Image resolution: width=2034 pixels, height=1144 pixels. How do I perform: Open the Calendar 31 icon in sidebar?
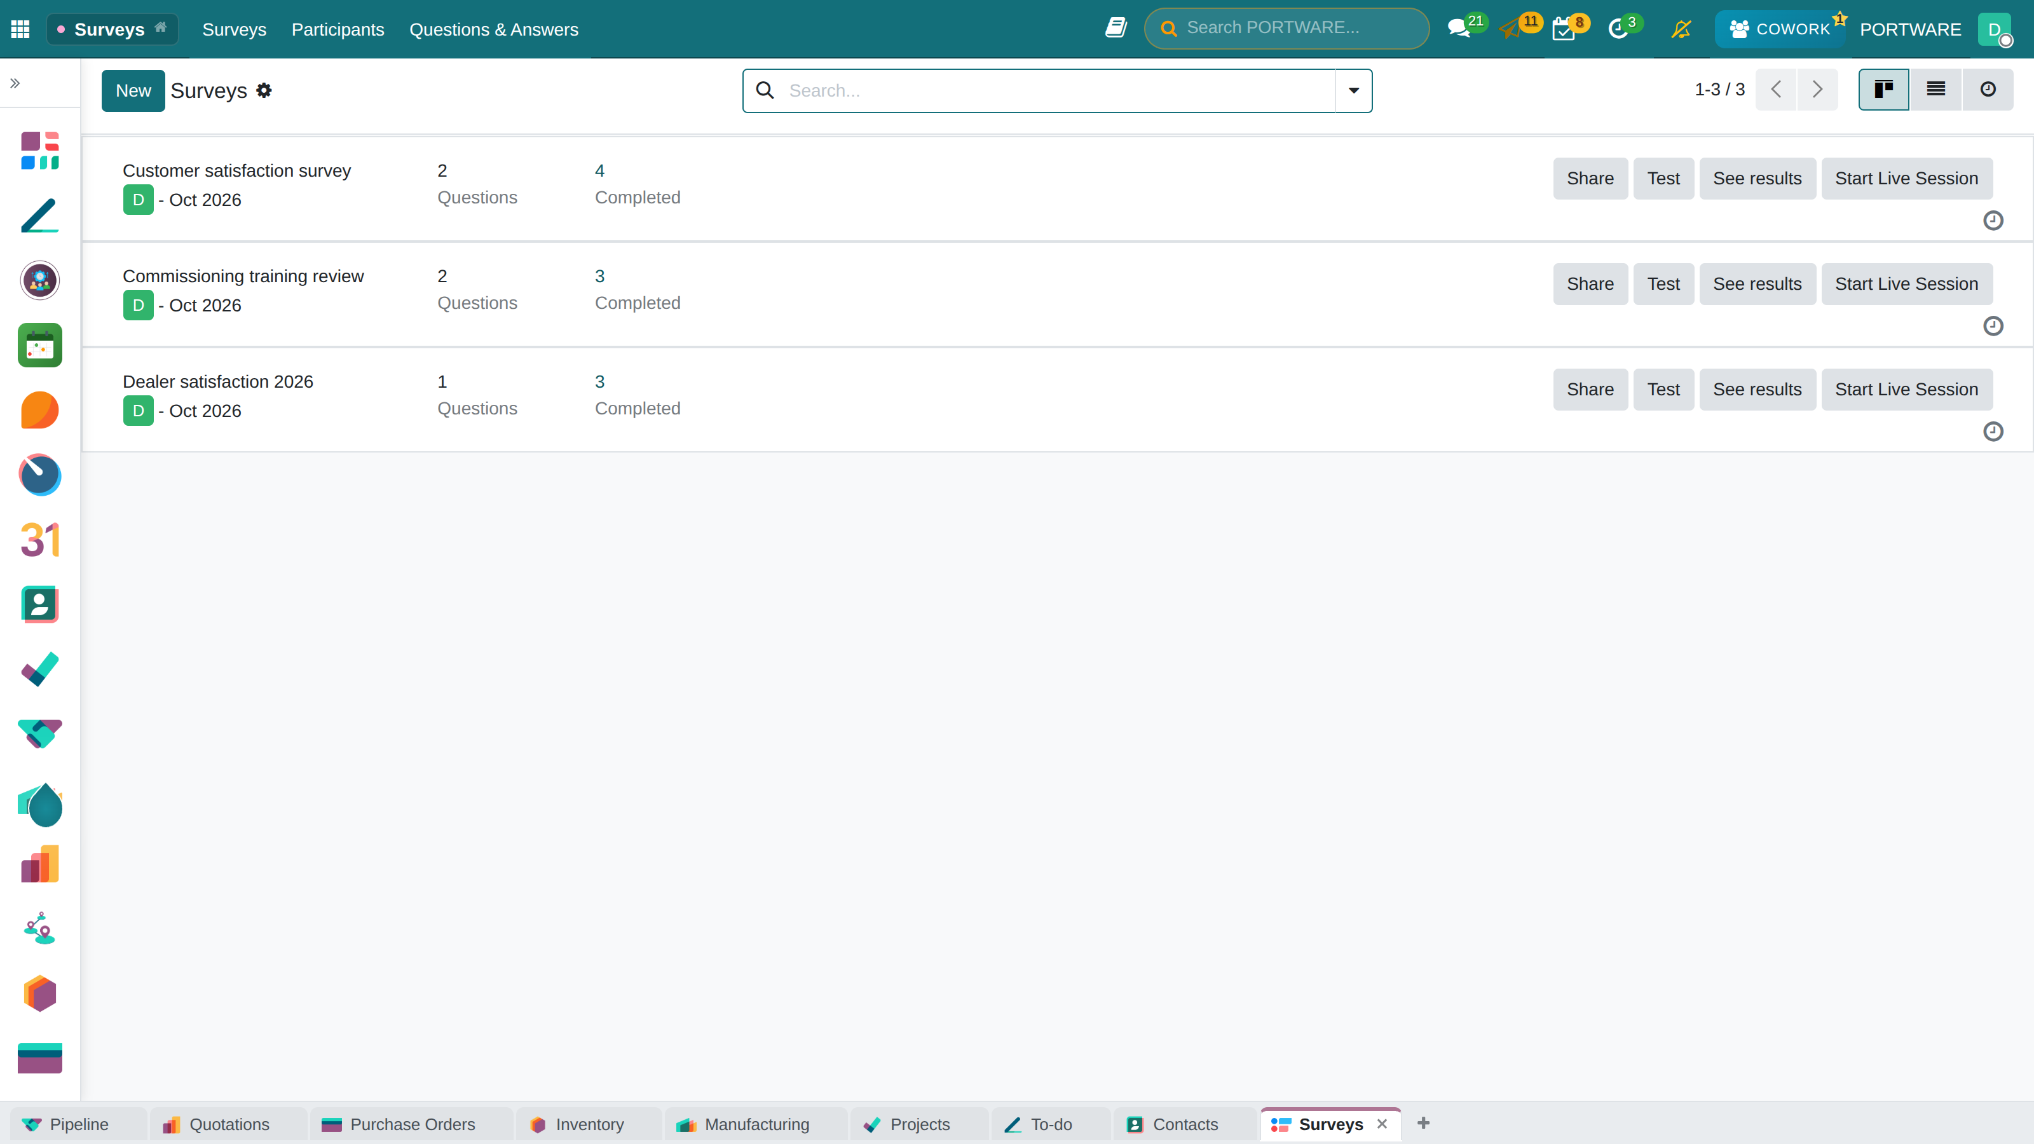click(x=39, y=540)
